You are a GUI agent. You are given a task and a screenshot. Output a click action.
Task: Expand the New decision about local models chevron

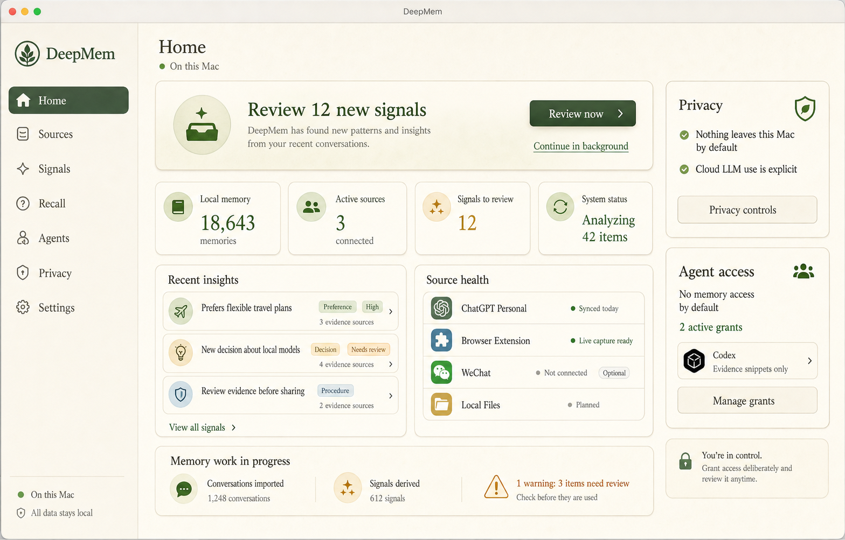391,364
